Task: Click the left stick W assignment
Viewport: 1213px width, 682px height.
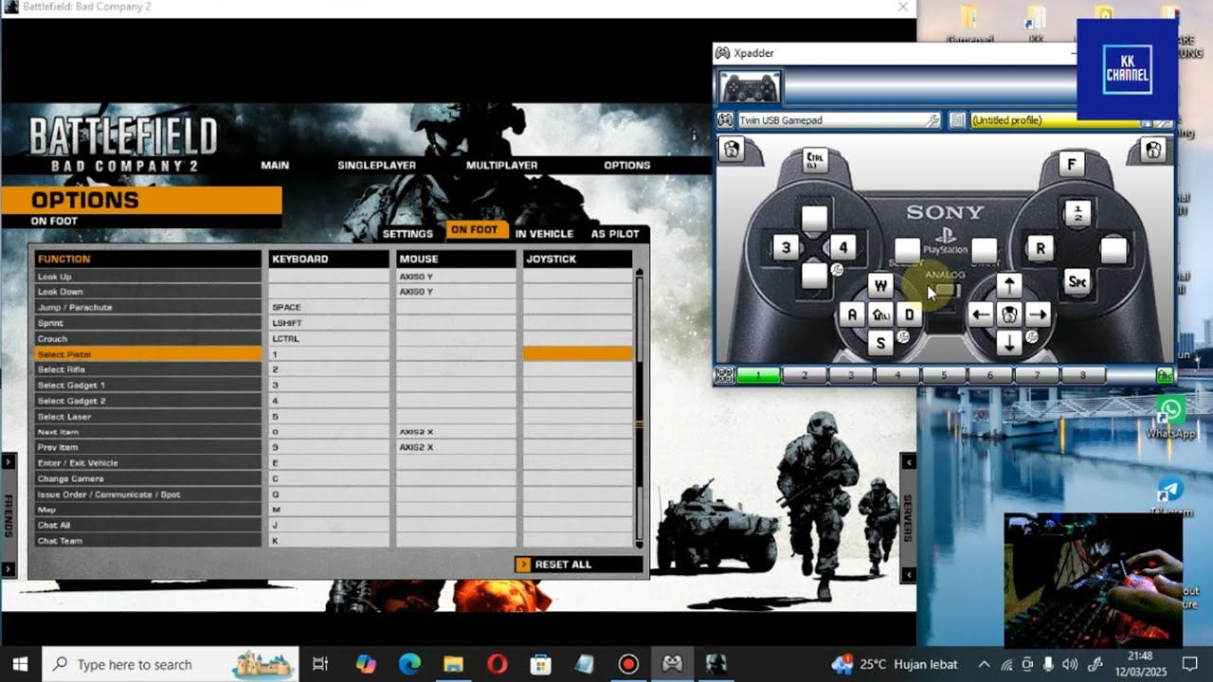Action: [880, 285]
